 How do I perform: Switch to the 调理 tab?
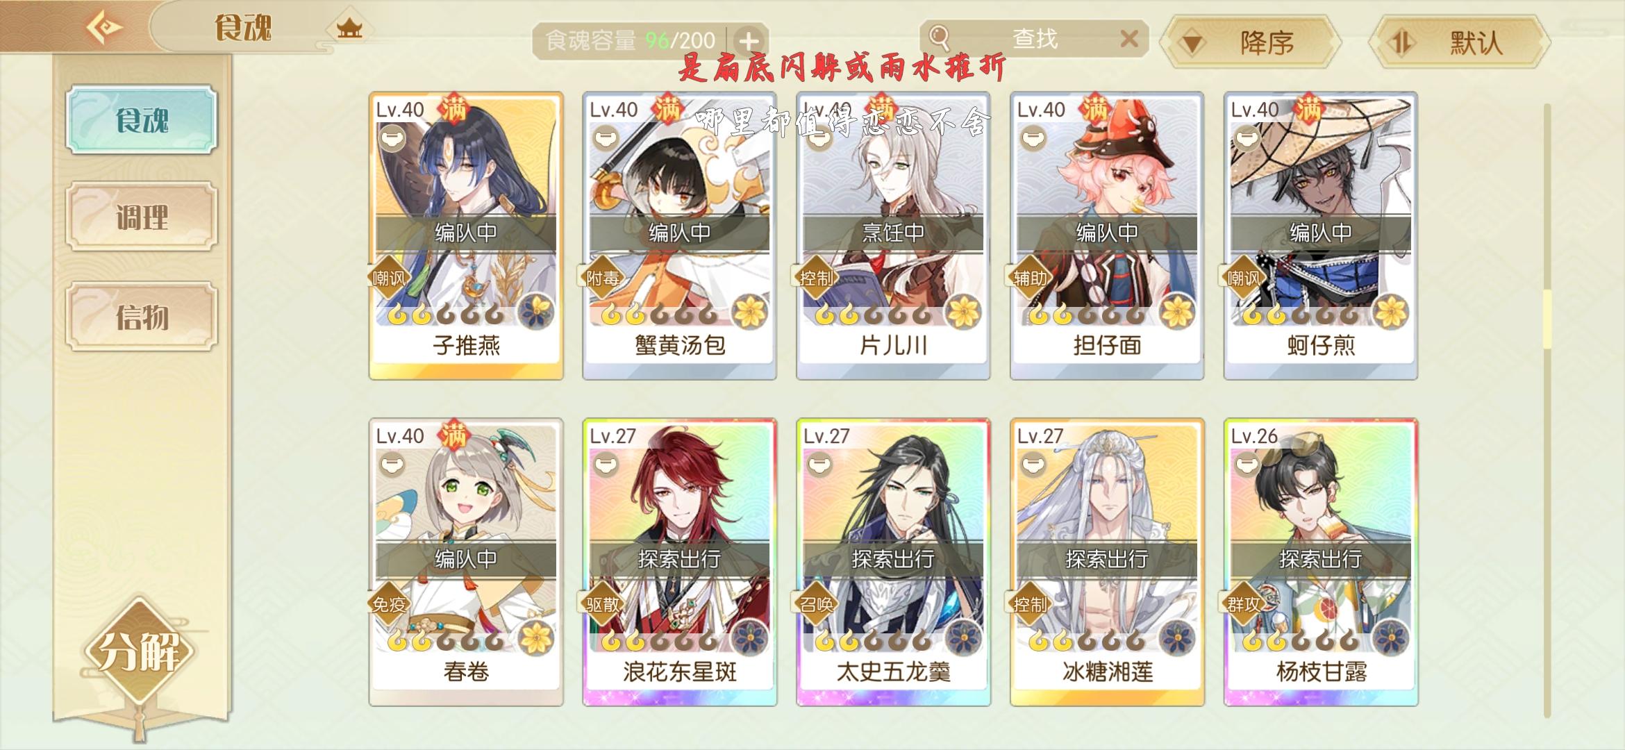pyautogui.click(x=142, y=217)
